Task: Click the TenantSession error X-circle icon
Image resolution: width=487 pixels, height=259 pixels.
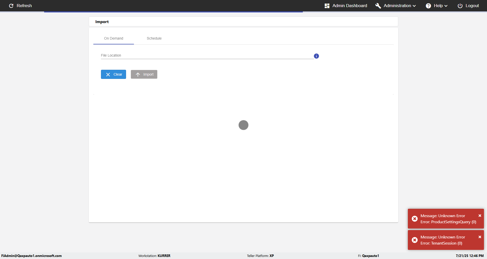Action: tap(415, 240)
